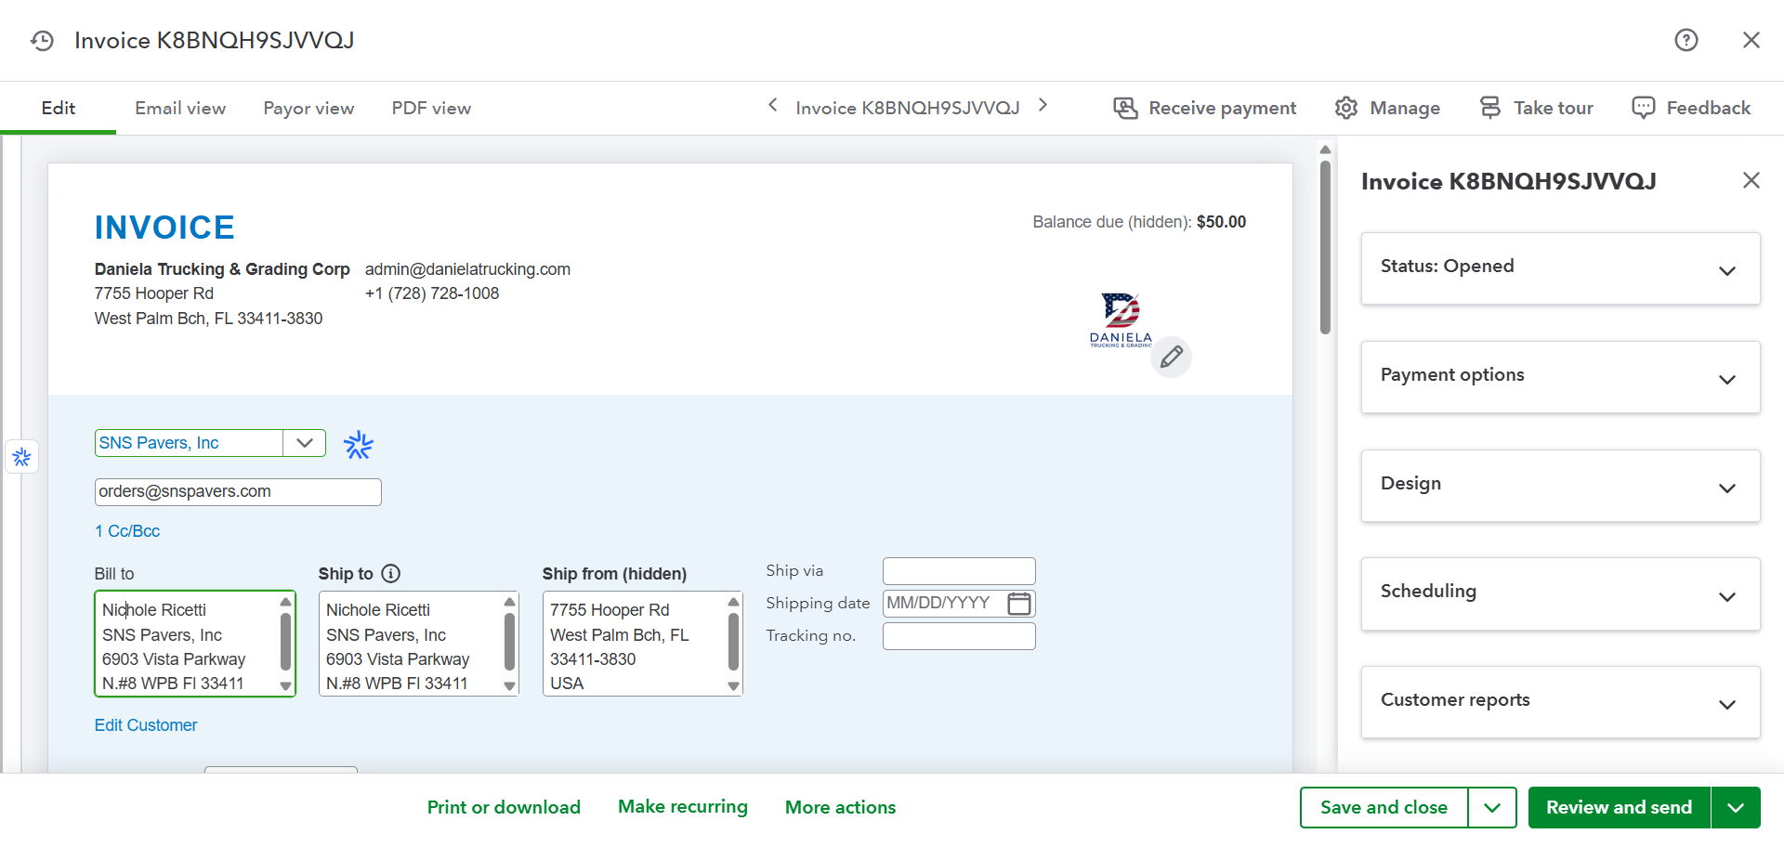The height and width of the screenshot is (847, 1784).
Task: Switch to the Email view tab
Action: coord(180,109)
